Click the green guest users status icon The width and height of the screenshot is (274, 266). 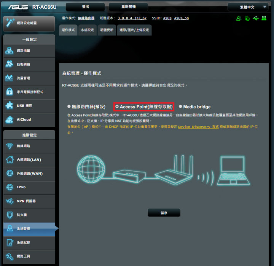click(x=239, y=18)
